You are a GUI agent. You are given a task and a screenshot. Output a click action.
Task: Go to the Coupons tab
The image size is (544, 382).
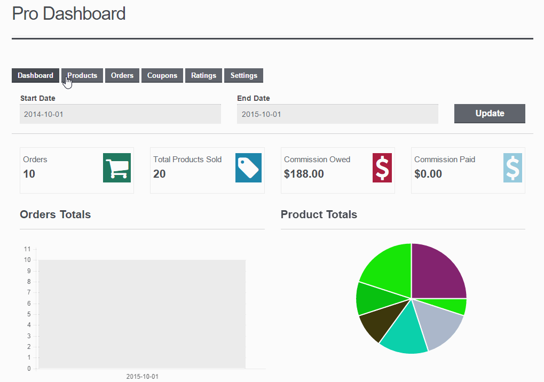(162, 76)
